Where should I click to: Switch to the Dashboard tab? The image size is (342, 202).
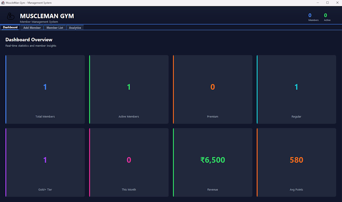10,27
